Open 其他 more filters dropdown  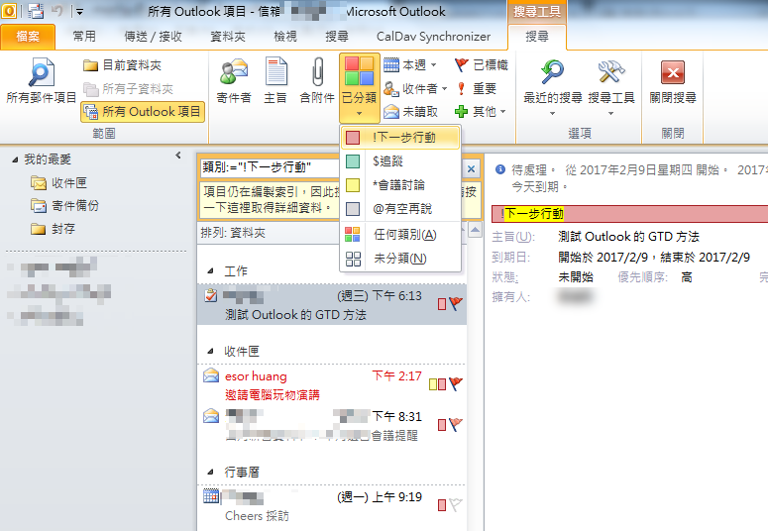click(x=480, y=112)
